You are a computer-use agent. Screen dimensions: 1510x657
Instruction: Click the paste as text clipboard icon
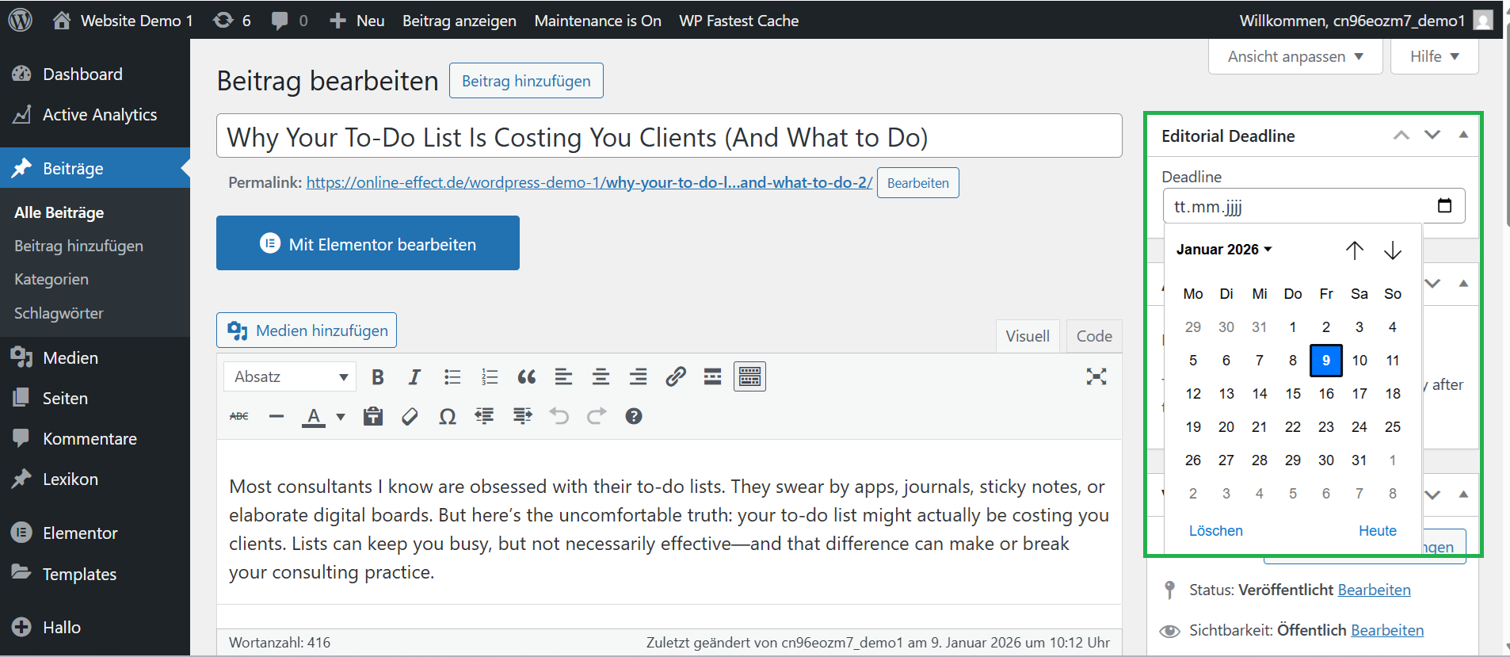pyautogui.click(x=372, y=417)
